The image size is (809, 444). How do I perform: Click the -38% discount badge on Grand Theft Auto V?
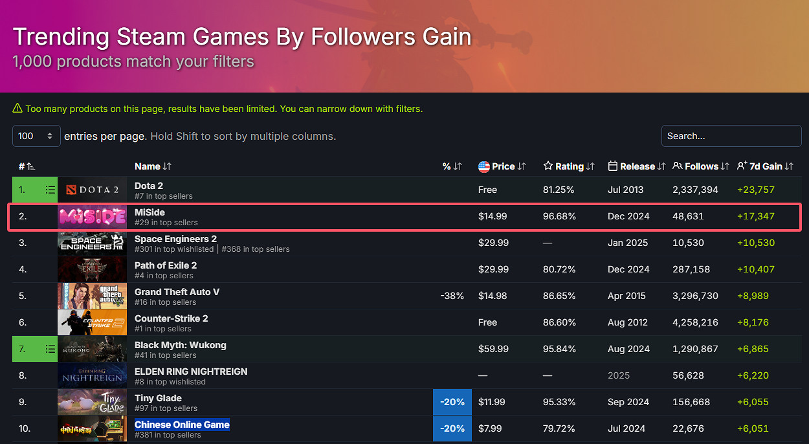point(452,295)
